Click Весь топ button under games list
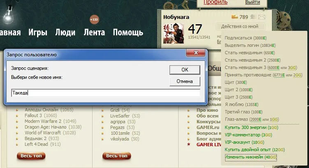The image size is (309, 168). 31,156
